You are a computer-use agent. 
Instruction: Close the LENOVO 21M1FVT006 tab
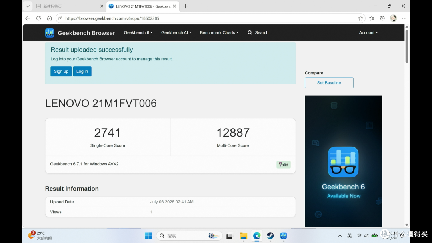click(174, 6)
